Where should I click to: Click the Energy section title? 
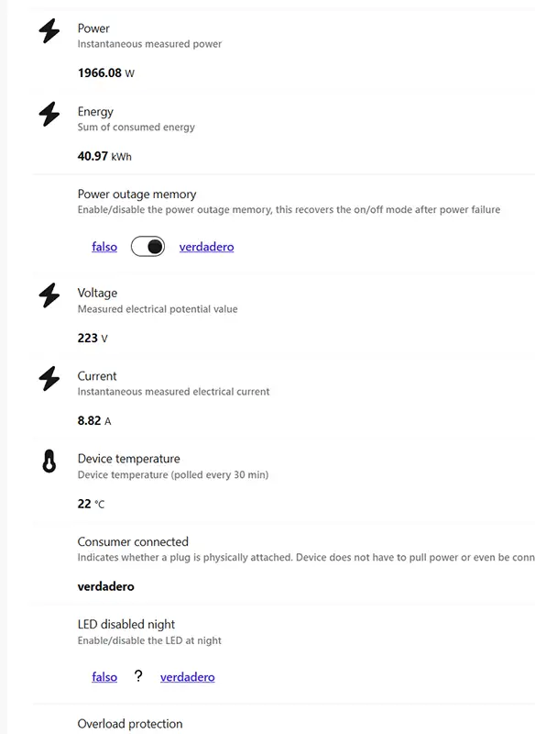tap(95, 111)
